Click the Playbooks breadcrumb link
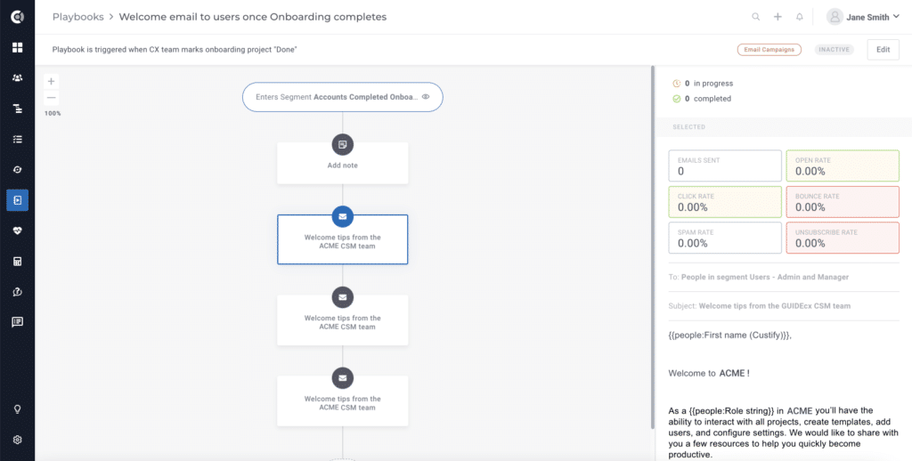Image resolution: width=912 pixels, height=461 pixels. 78,17
